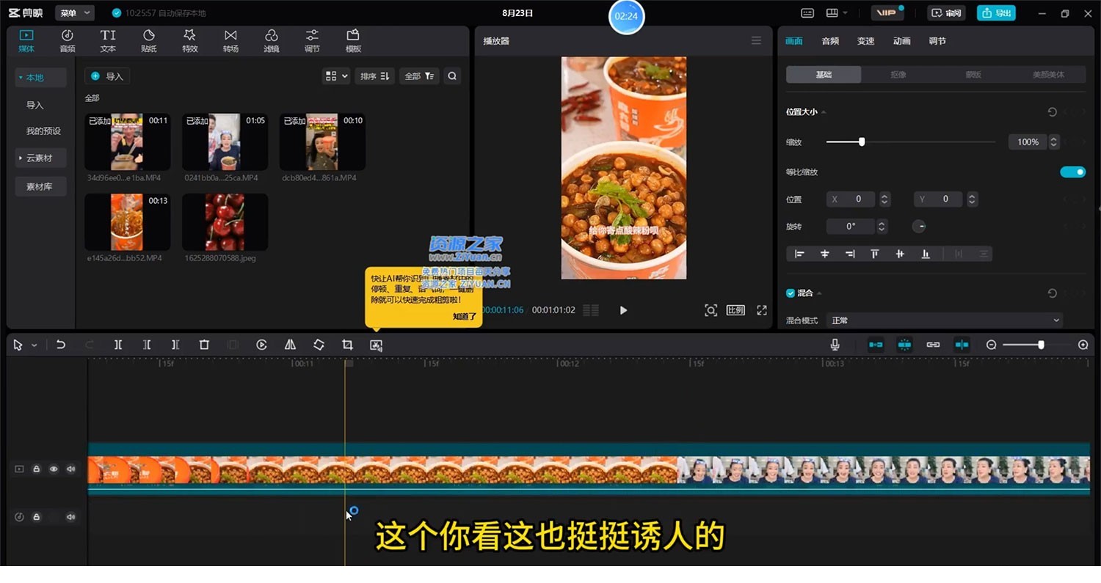The image size is (1101, 583).
Task: Open the 特效 effects panel
Action: tap(189, 41)
